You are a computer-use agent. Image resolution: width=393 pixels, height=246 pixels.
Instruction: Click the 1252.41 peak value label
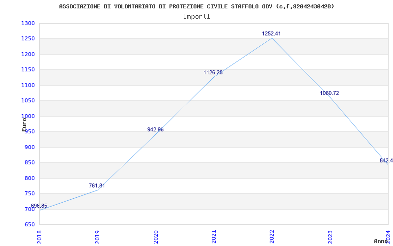272,33
